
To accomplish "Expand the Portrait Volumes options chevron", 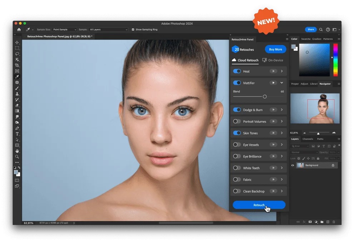I will [x=282, y=121].
